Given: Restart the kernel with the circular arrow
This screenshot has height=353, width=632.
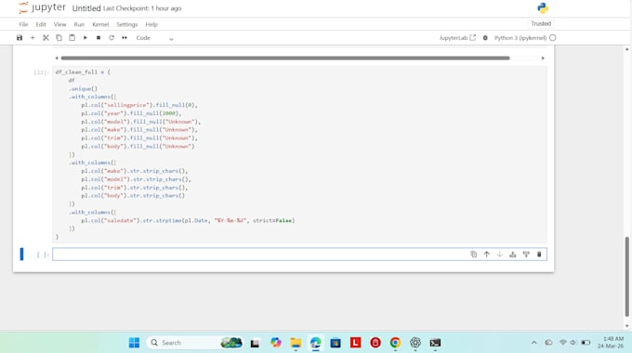Looking at the screenshot, I should (112, 38).
